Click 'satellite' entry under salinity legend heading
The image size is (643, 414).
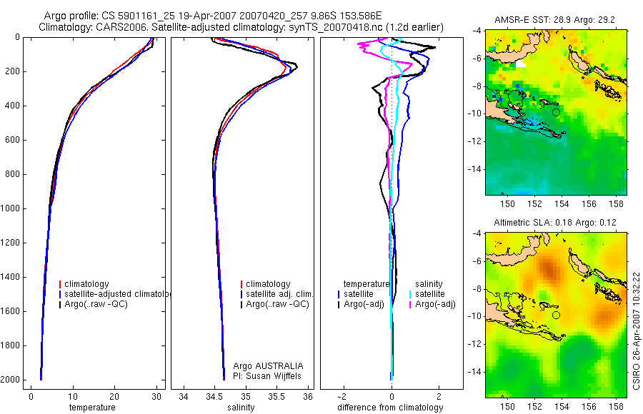(430, 294)
